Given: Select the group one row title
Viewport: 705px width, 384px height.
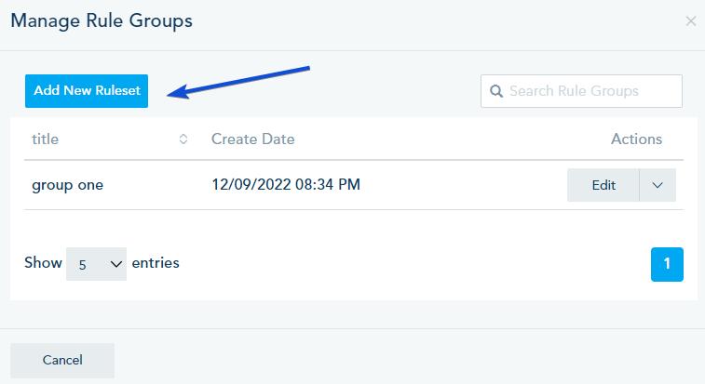Looking at the screenshot, I should (67, 185).
